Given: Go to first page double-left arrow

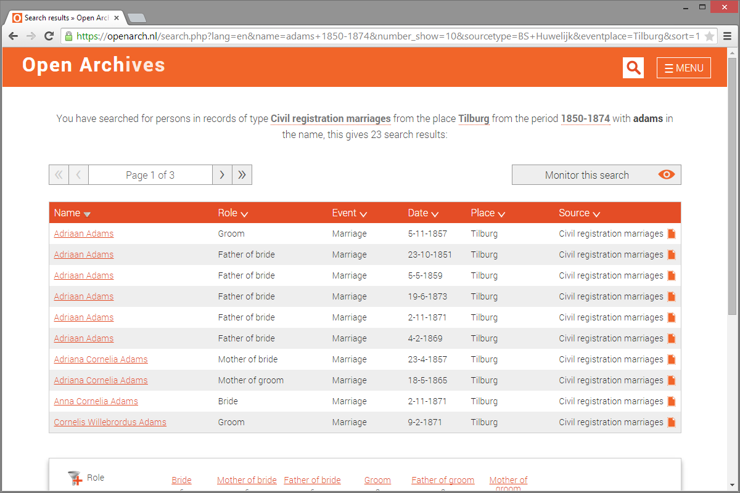Looking at the screenshot, I should tap(59, 175).
